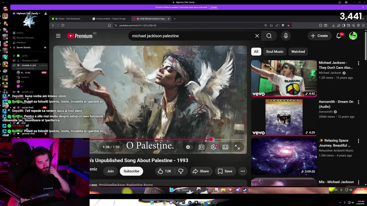Click the youtube.com address bar URL
Viewport: 367px width, 206px height.
pyautogui.click(x=138, y=25)
